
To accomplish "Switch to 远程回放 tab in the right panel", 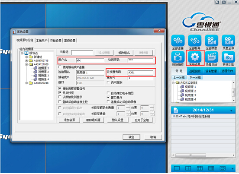I will point(195,71).
